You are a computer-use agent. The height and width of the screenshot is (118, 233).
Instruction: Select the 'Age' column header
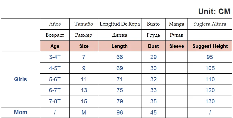(55, 46)
